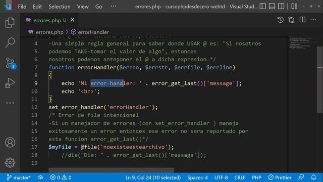323x182 pixels.
Task: Open the View menu
Action: (x=83, y=7)
